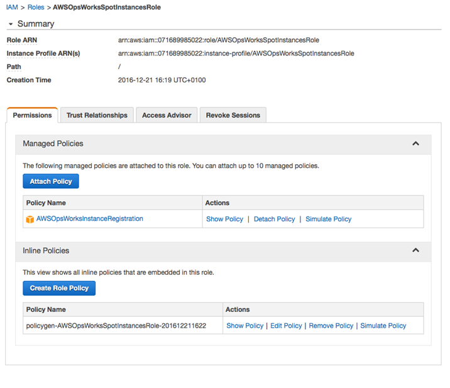Click the Managed Policies heading text
The height and width of the screenshot is (388, 450).
(53, 143)
